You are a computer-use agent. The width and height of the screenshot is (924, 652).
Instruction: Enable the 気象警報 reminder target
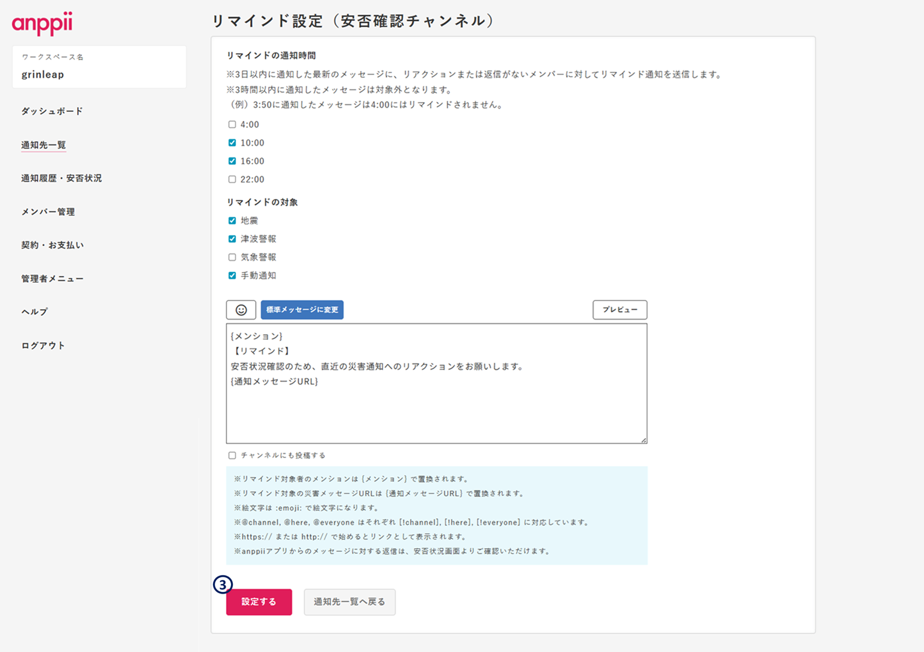tap(232, 257)
